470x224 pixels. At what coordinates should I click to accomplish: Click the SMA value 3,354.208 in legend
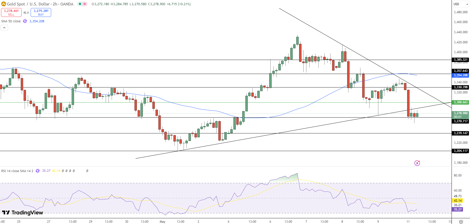coord(37,21)
